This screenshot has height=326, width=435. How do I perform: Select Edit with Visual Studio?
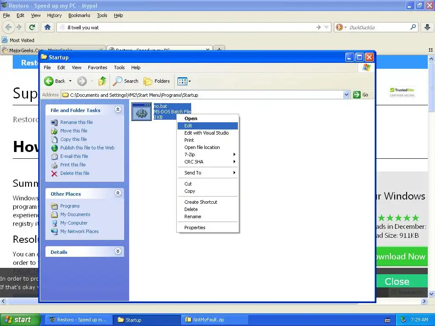[x=207, y=133]
